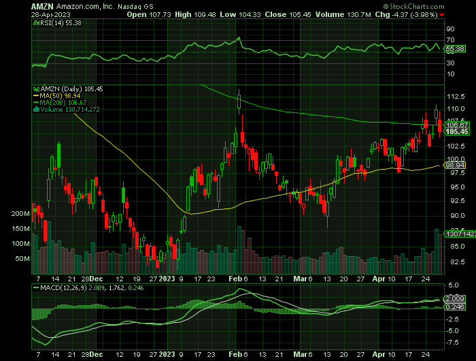Click the 85.0 price axis label
This screenshot has height=361, width=476.
[458, 247]
